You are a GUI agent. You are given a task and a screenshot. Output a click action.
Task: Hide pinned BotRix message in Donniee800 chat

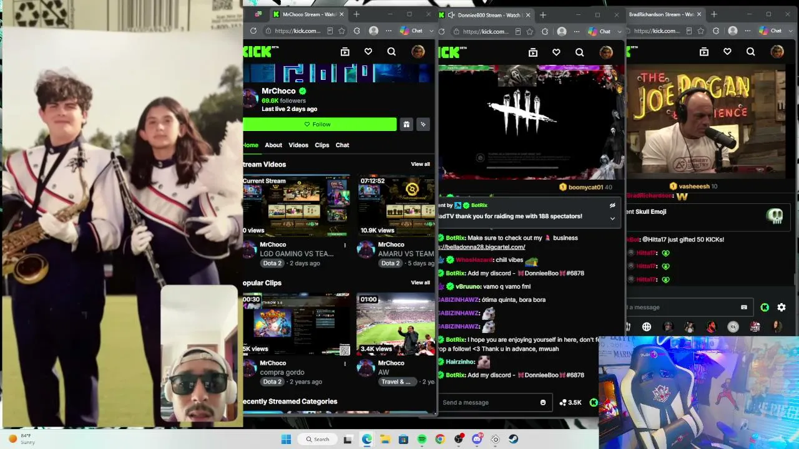point(612,205)
